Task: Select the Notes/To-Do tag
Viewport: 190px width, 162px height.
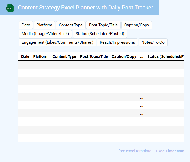Action: (x=153, y=42)
